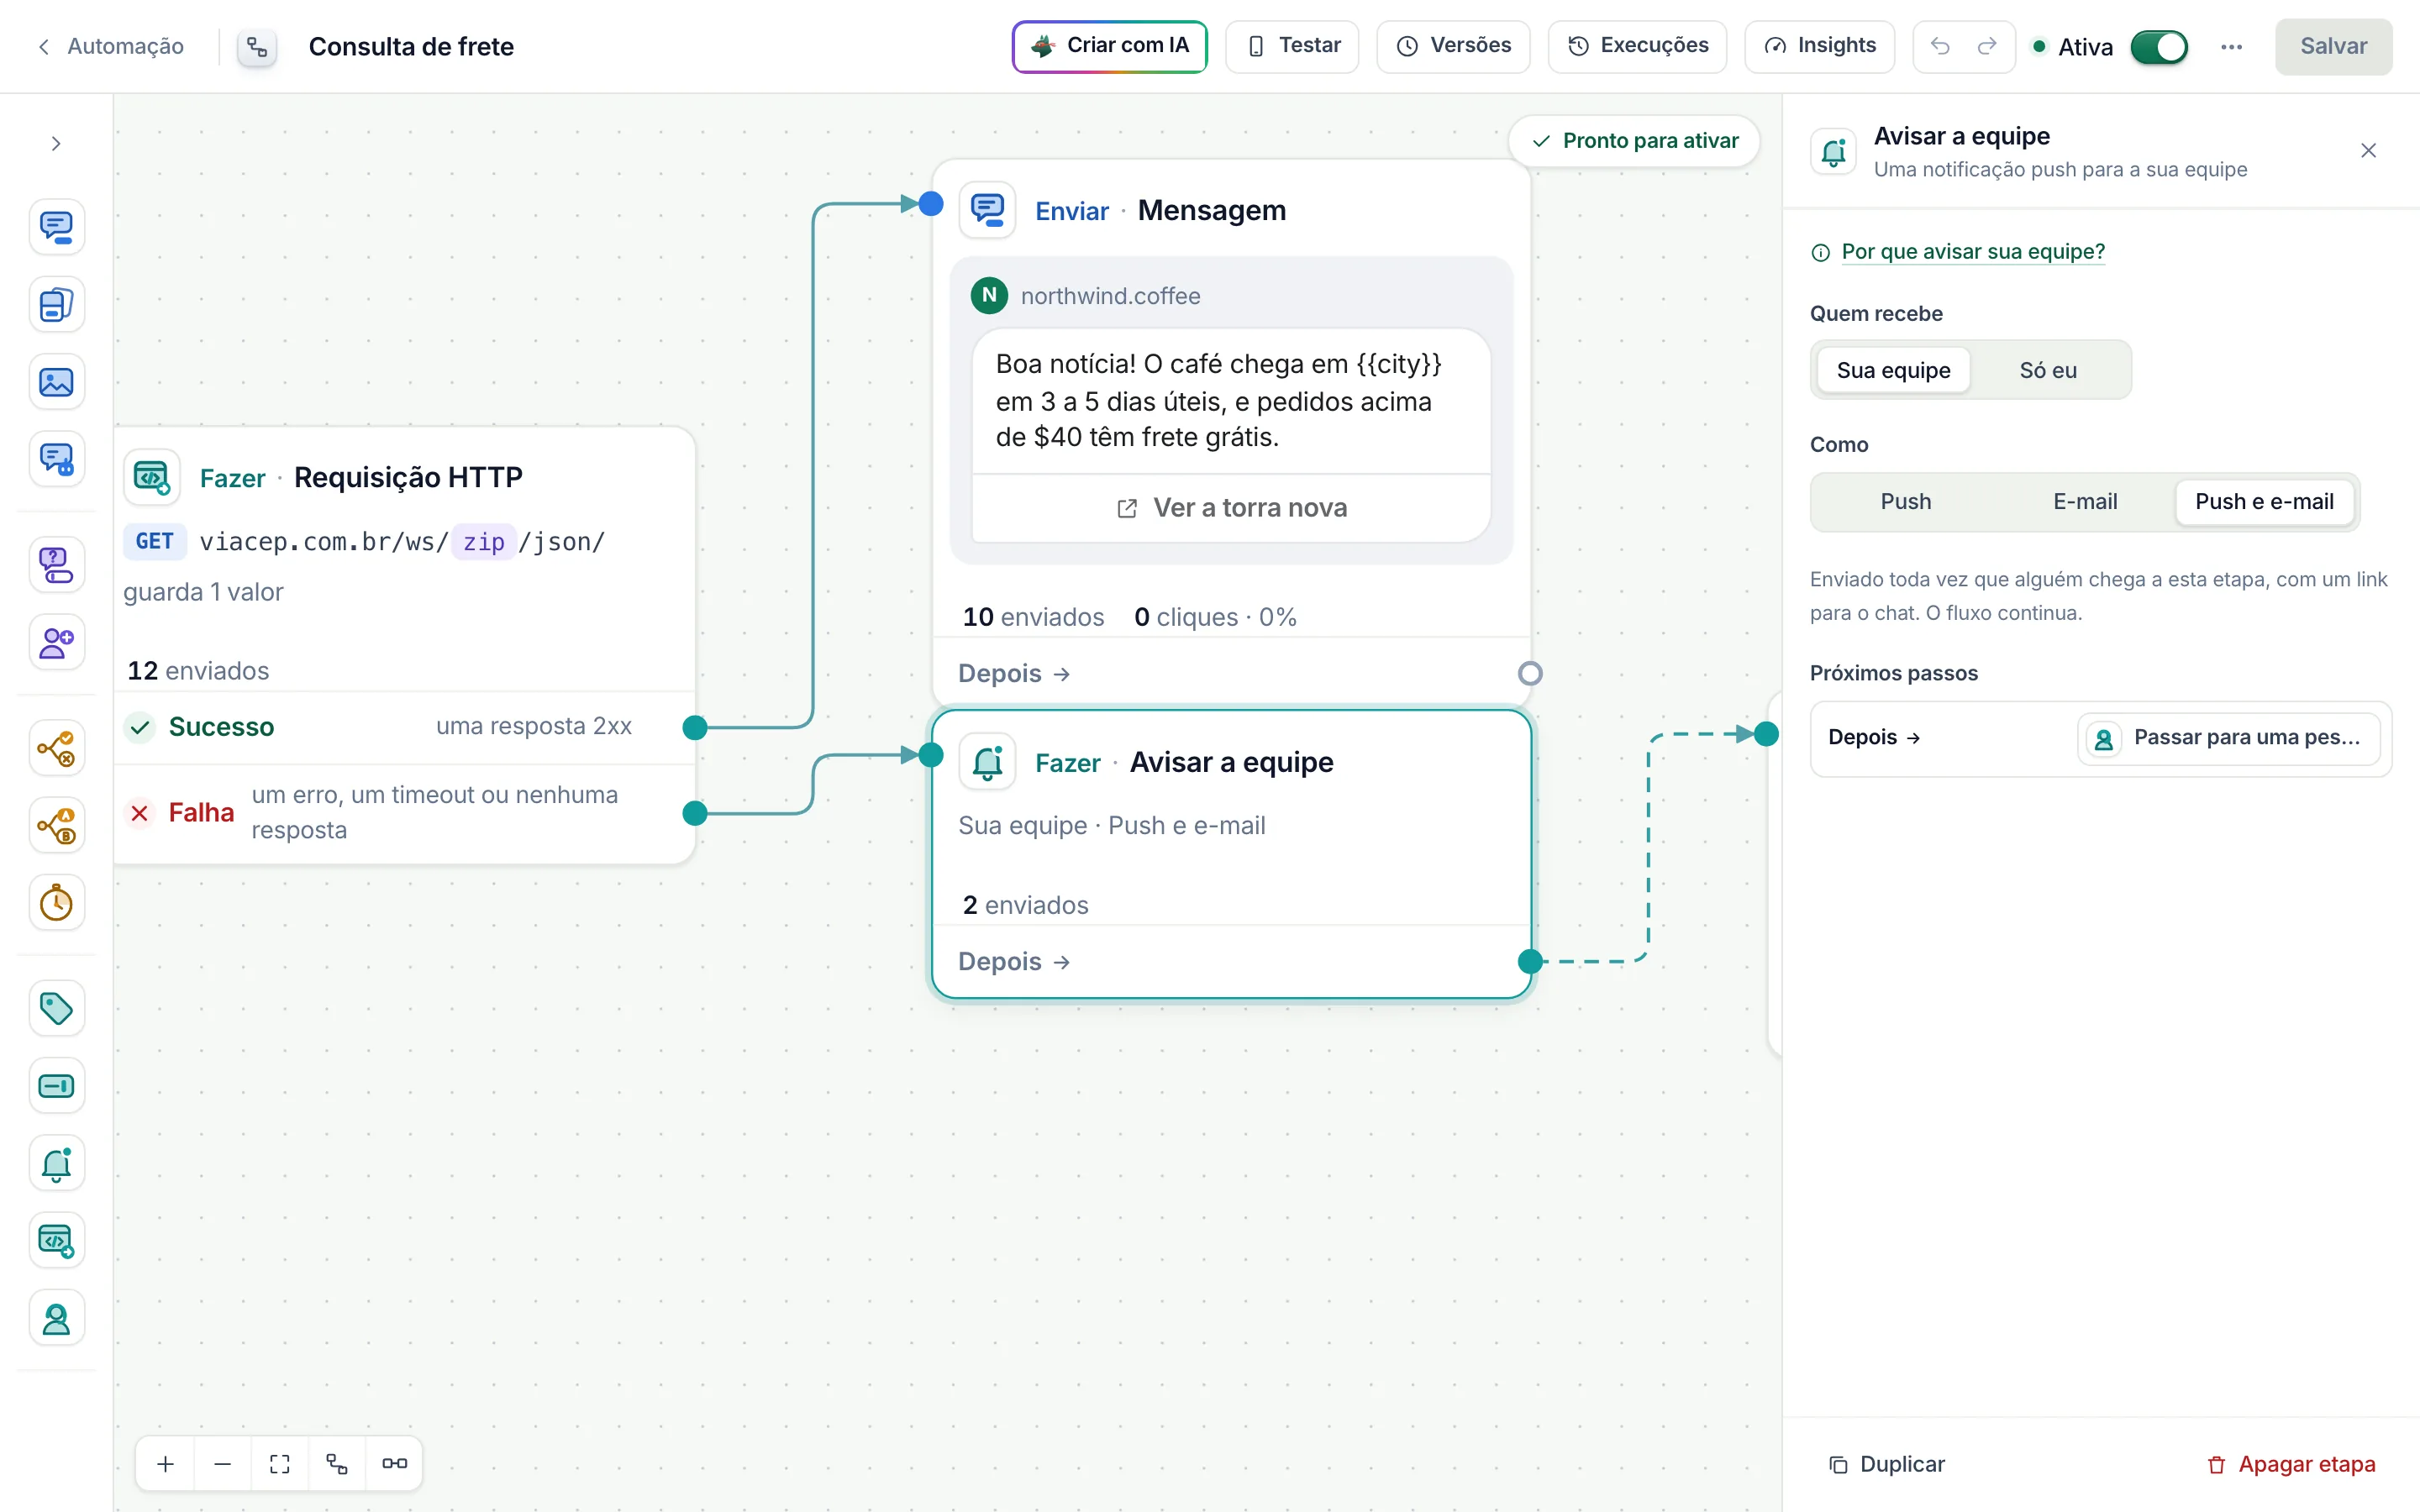Zoom out of the canvas

tap(223, 1464)
